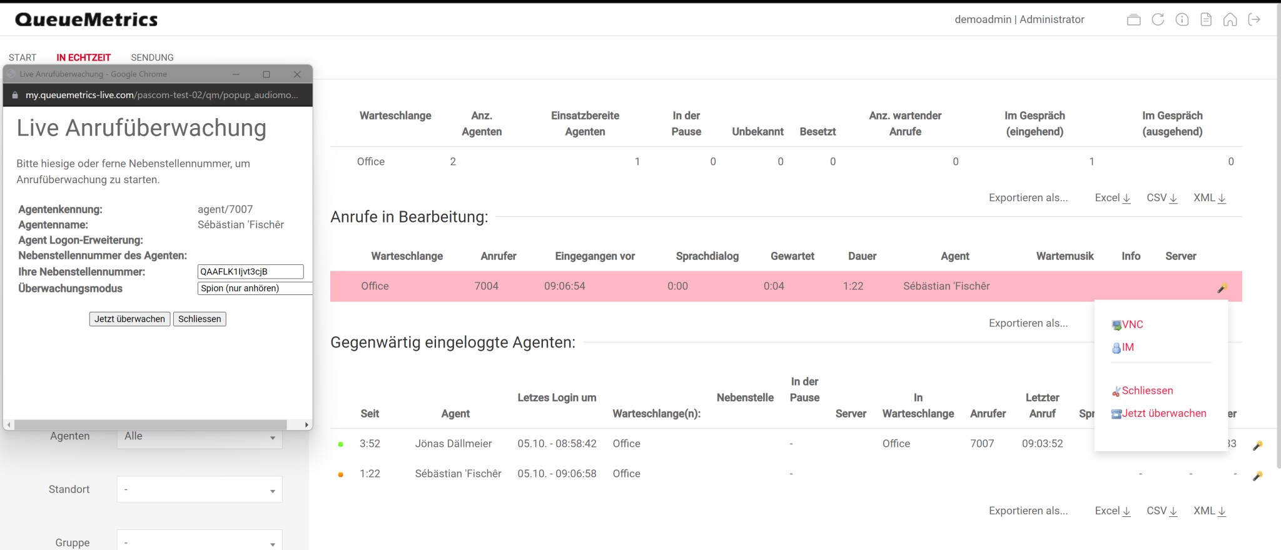Open the Überwachungsmodus dropdown
The height and width of the screenshot is (550, 1281).
click(255, 288)
